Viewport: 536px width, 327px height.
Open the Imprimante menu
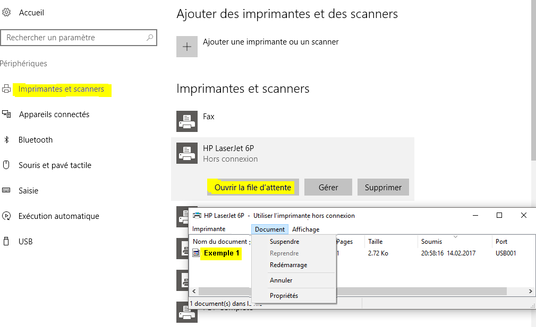pos(209,229)
